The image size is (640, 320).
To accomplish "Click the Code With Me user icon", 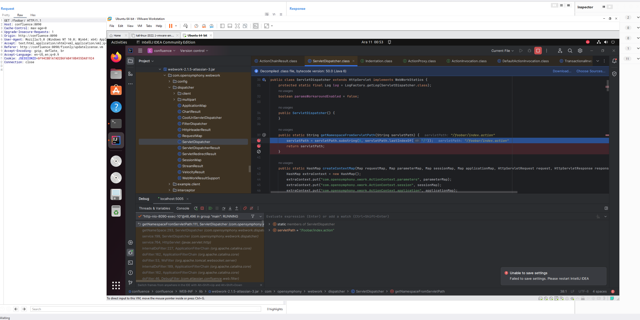I will (x=560, y=51).
